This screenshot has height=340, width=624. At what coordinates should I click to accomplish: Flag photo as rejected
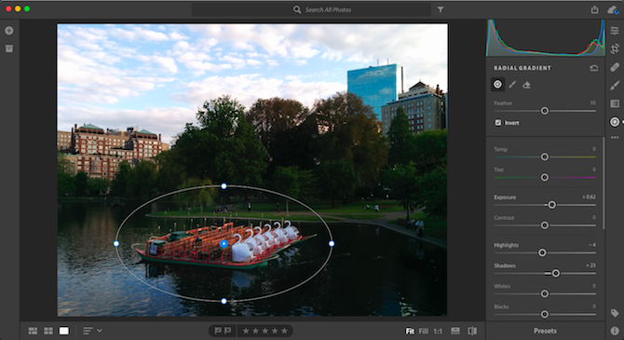point(227,331)
